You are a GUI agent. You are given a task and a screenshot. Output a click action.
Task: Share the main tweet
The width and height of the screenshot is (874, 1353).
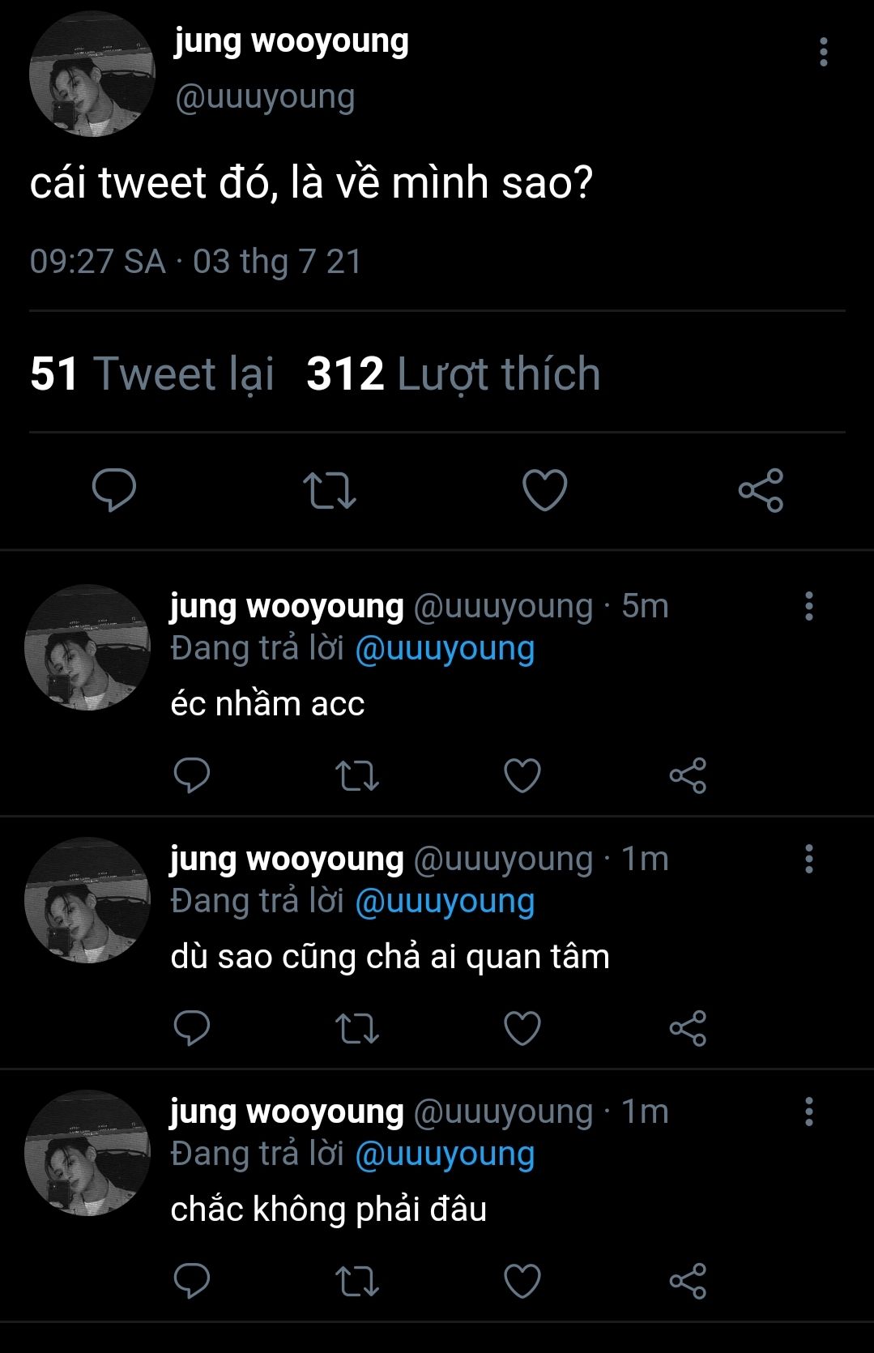point(761,490)
